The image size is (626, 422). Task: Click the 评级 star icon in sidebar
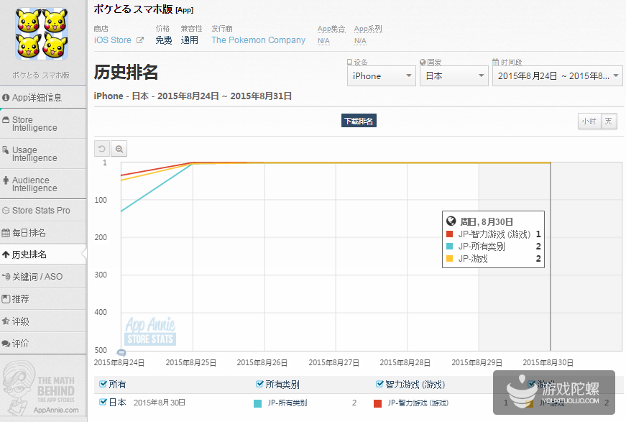[x=6, y=321]
